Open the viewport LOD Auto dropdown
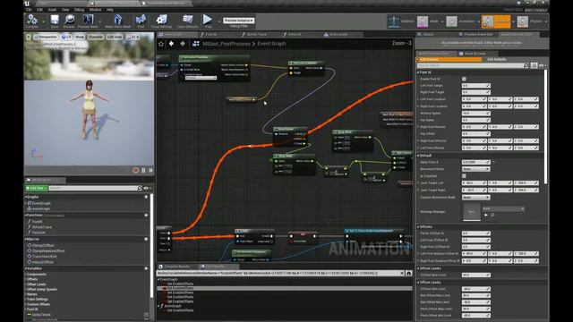Image resolution: width=573 pixels, height=322 pixels. point(115,37)
